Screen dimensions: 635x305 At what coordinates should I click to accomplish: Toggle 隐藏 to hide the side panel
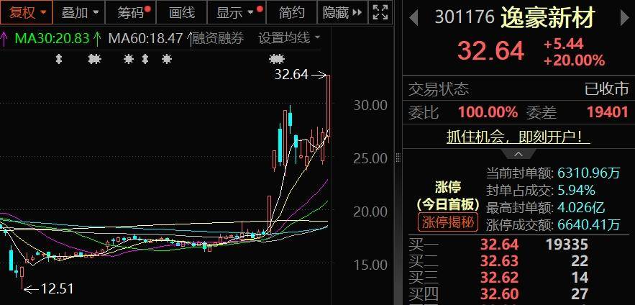point(342,12)
